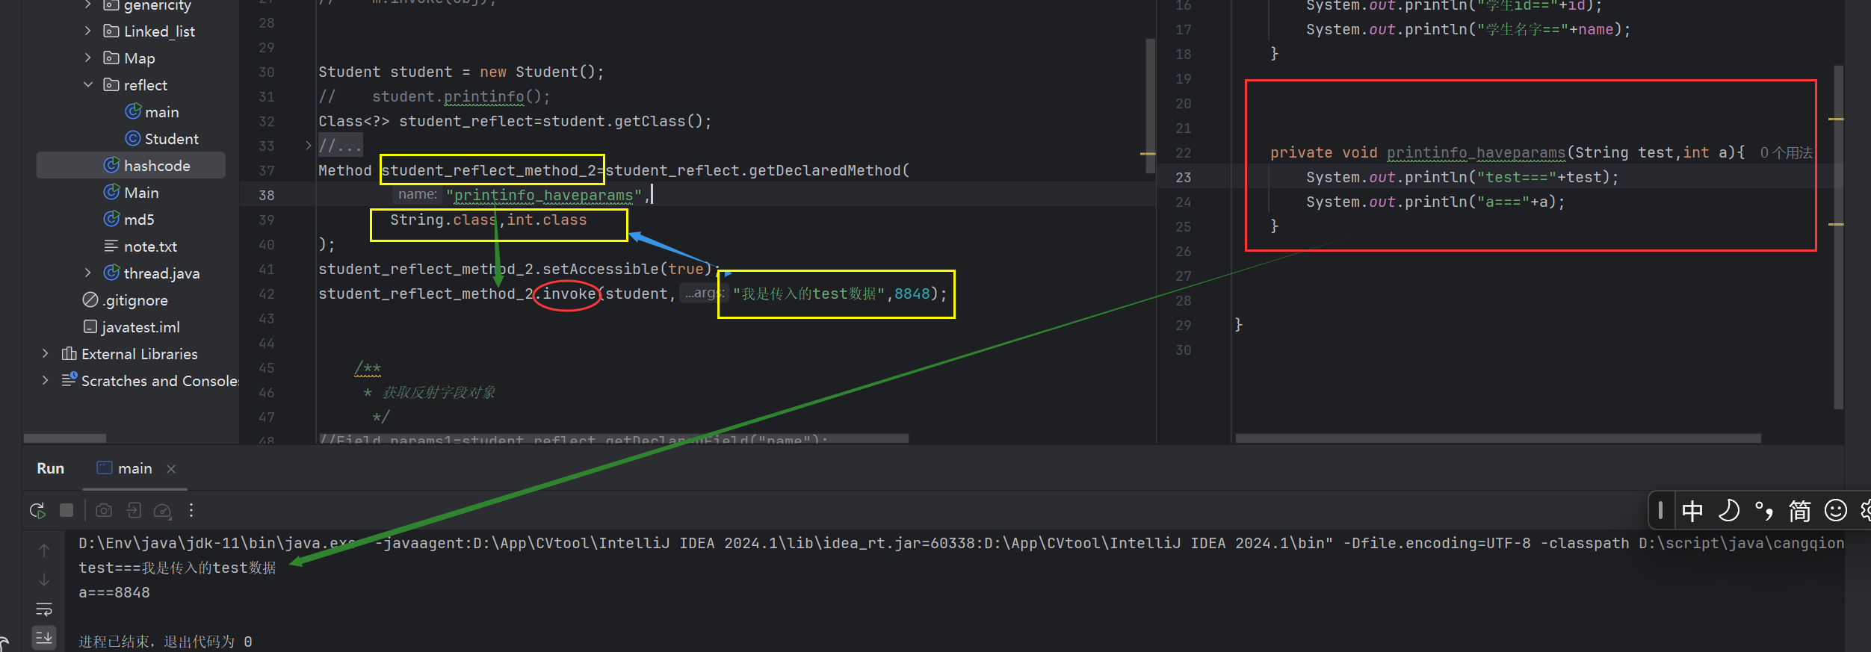Open the Student class file
1871x652 pixels.
(x=171, y=139)
